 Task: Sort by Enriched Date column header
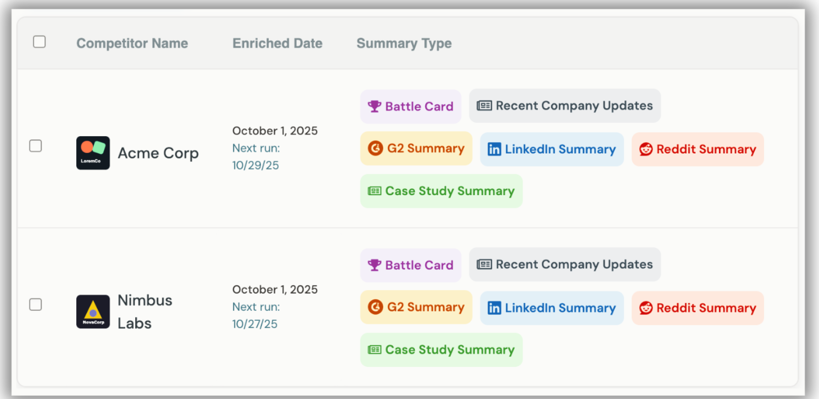click(x=277, y=44)
